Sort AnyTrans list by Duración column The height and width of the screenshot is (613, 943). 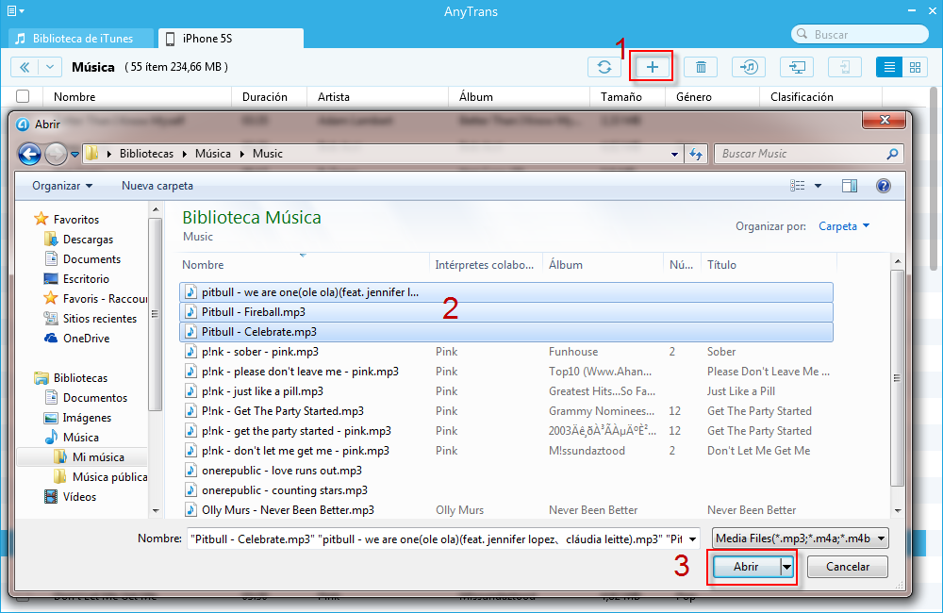[x=270, y=97]
